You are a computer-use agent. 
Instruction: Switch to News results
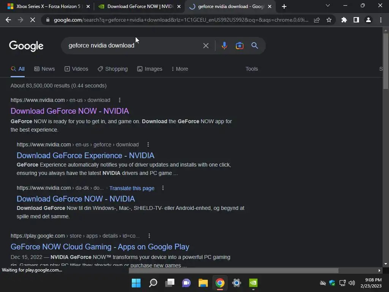(x=44, y=69)
